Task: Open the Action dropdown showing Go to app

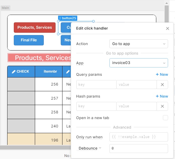Action: point(138,44)
